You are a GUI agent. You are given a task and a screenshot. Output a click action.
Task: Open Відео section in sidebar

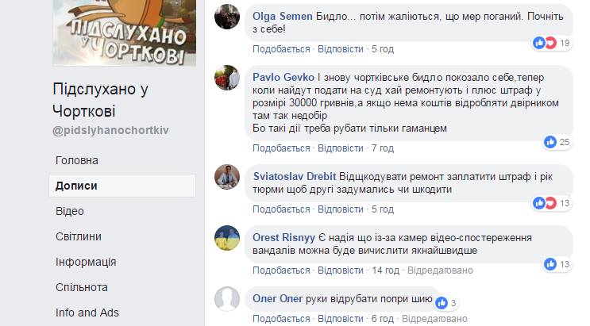[x=70, y=211]
